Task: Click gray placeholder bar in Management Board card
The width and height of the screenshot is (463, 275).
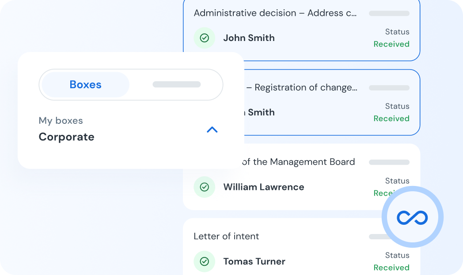Action: [389, 162]
